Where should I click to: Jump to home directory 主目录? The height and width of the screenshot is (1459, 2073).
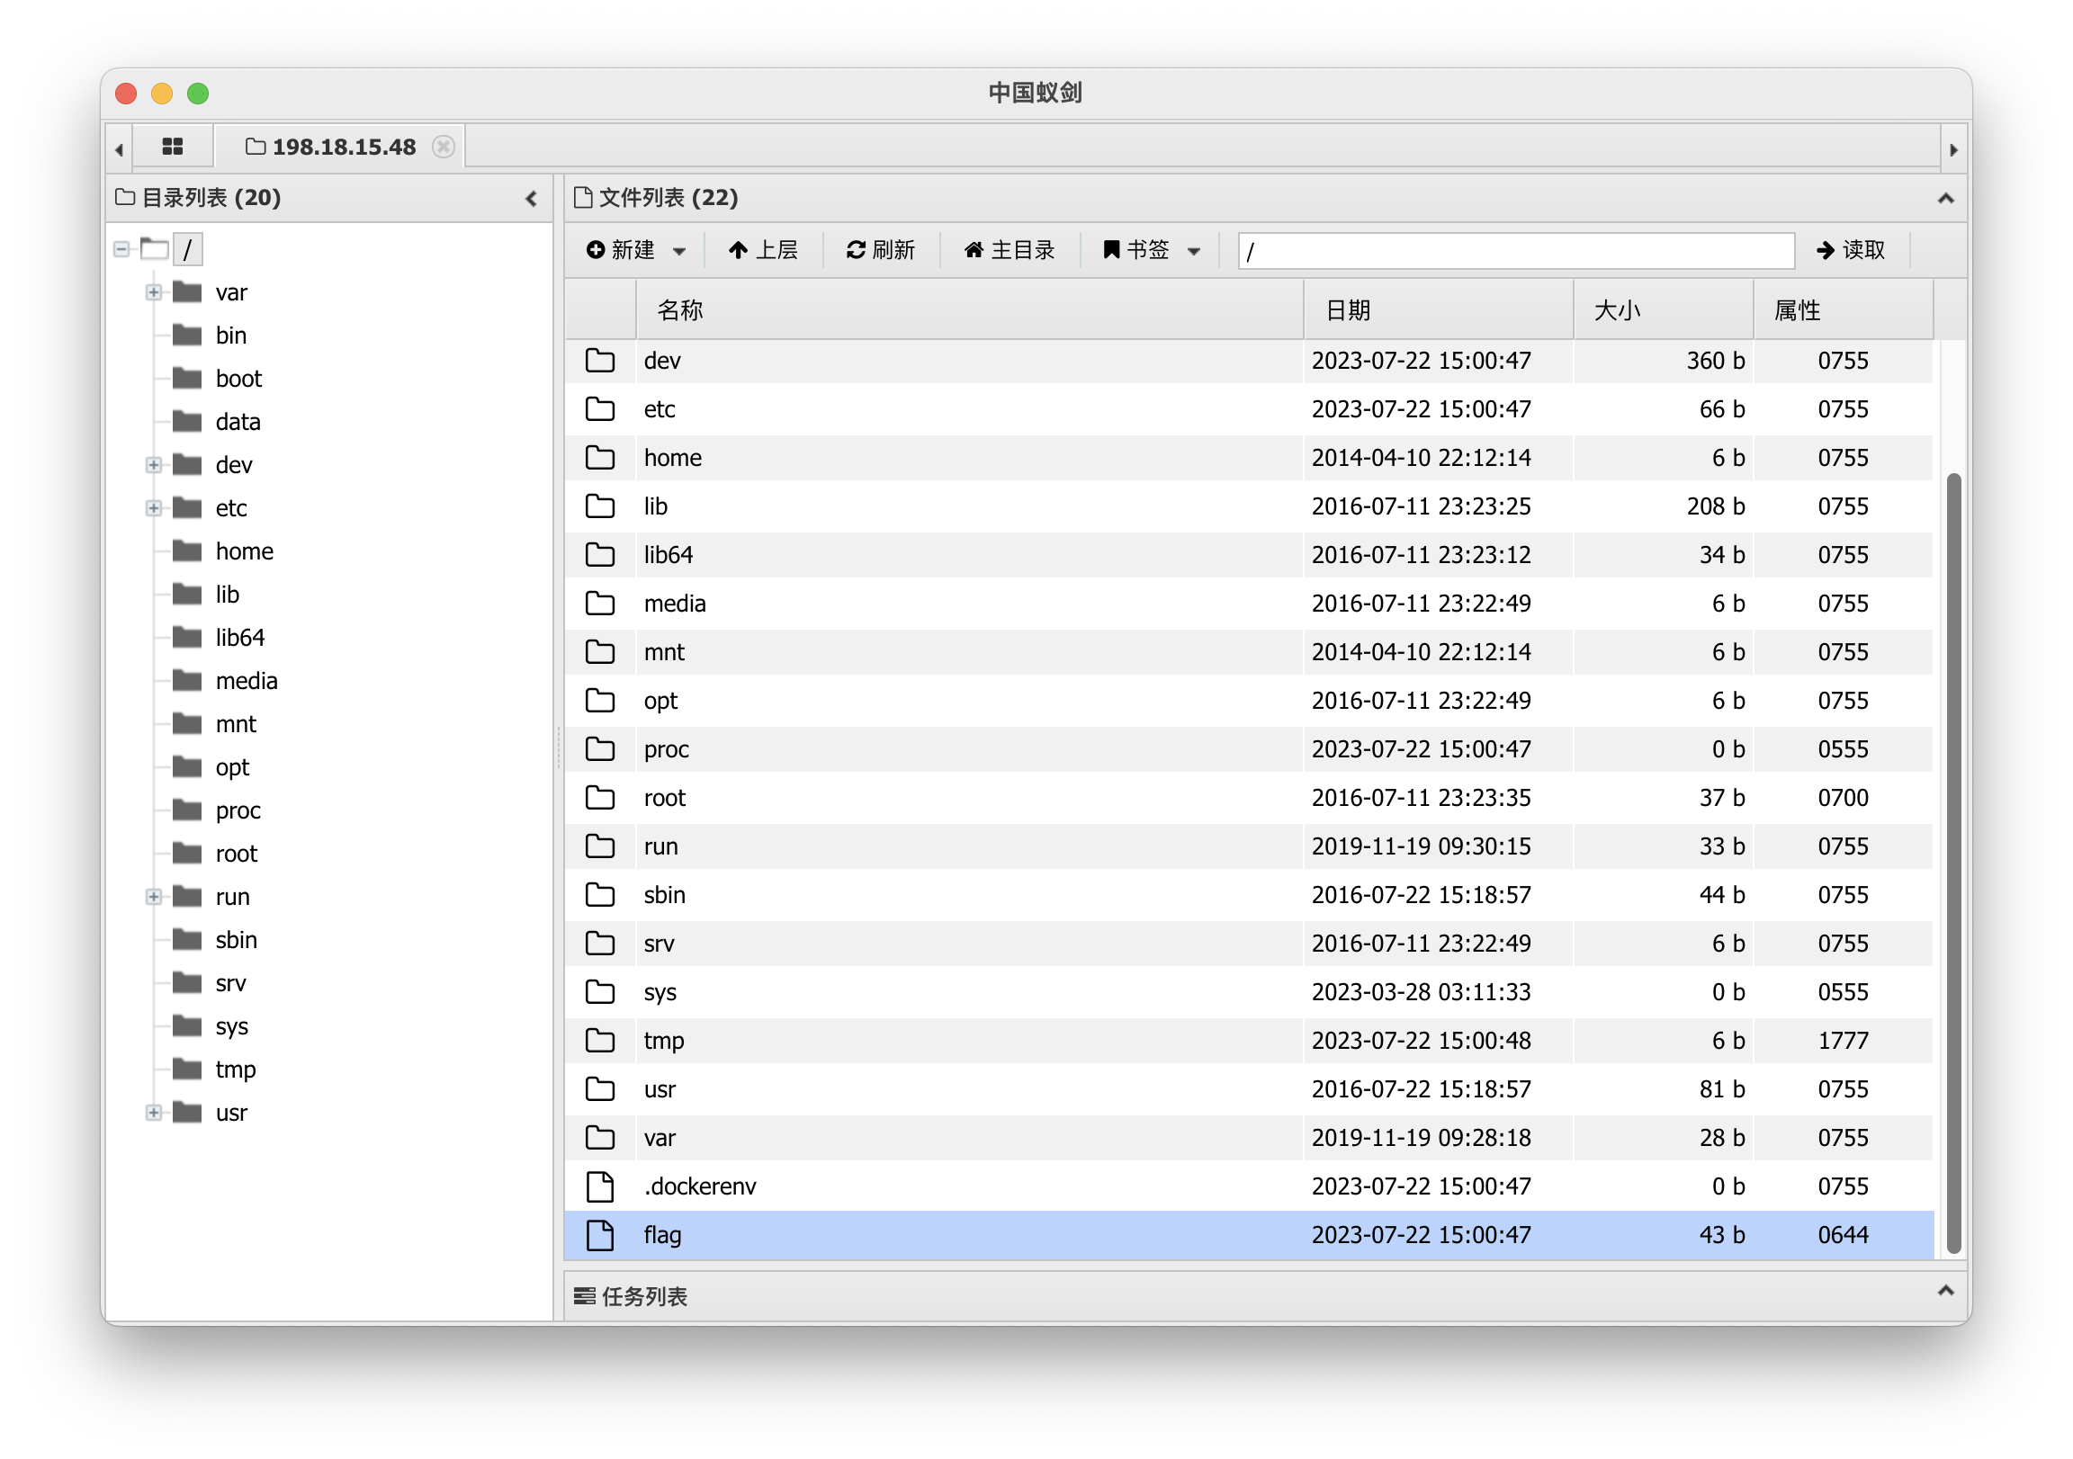(1009, 250)
